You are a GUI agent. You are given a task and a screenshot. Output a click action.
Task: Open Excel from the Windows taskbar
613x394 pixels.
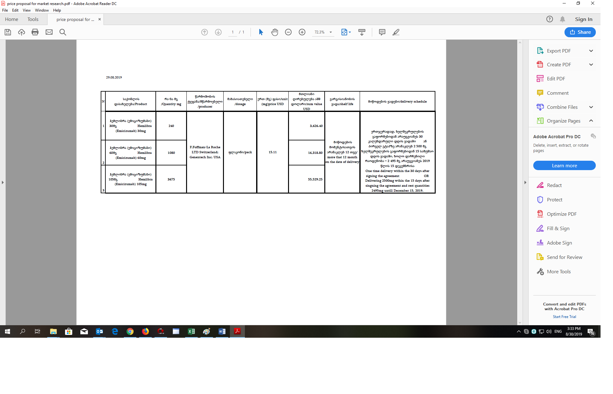pyautogui.click(x=191, y=331)
